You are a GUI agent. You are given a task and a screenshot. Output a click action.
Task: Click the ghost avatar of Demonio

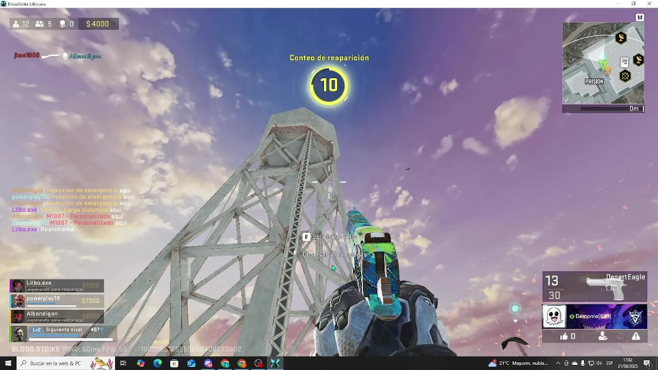coord(554,317)
